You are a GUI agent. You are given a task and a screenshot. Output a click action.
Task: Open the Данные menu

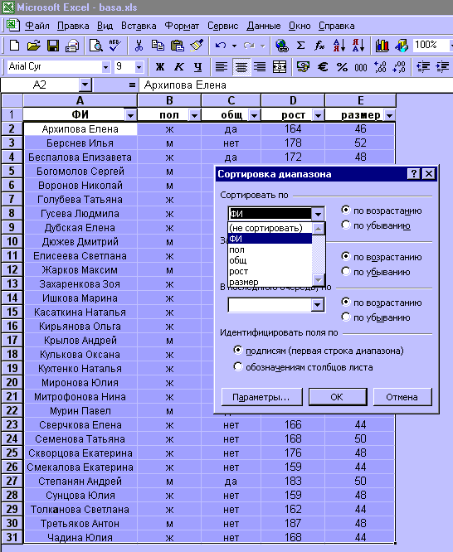click(x=264, y=26)
